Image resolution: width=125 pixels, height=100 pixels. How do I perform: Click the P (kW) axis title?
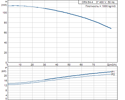click(x=4, y=69)
